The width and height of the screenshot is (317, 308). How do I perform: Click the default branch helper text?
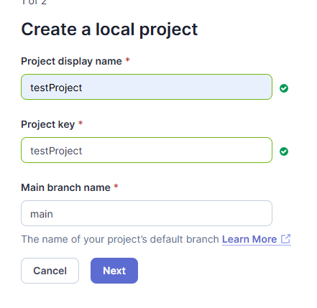[x=120, y=239]
